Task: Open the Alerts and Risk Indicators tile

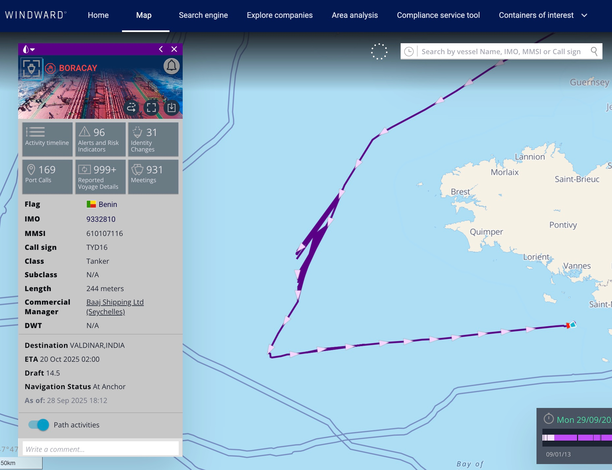Action: [100, 139]
